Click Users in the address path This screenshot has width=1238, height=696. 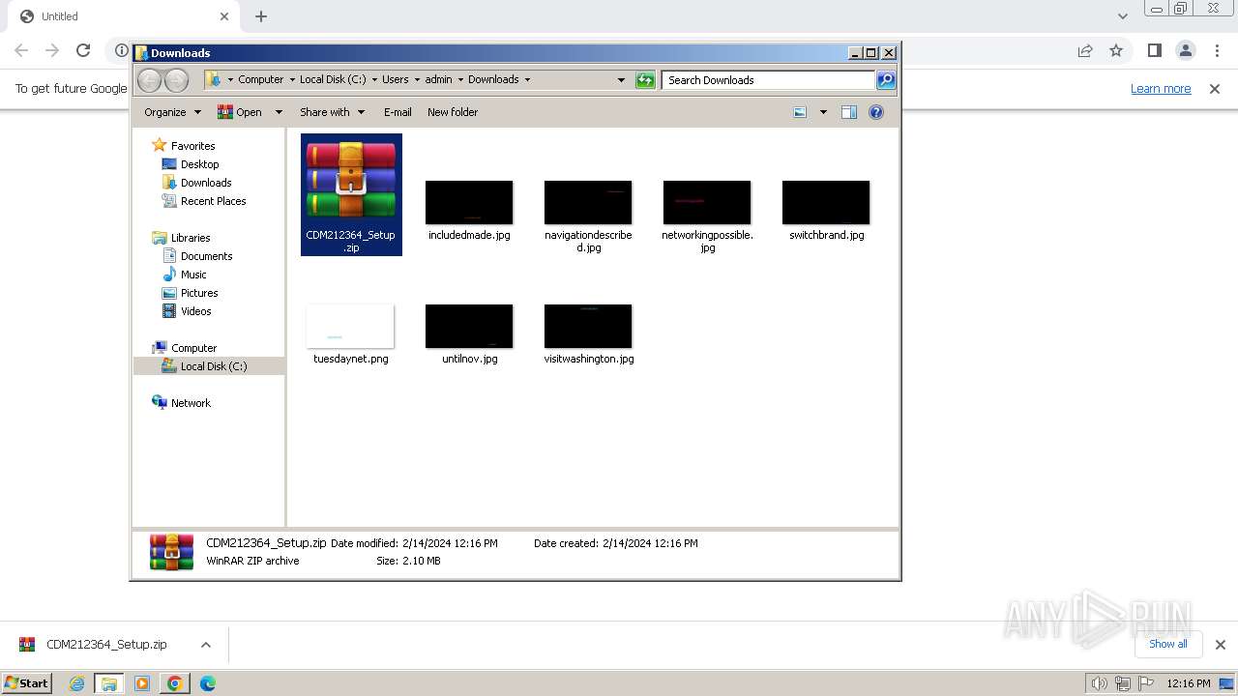[395, 80]
